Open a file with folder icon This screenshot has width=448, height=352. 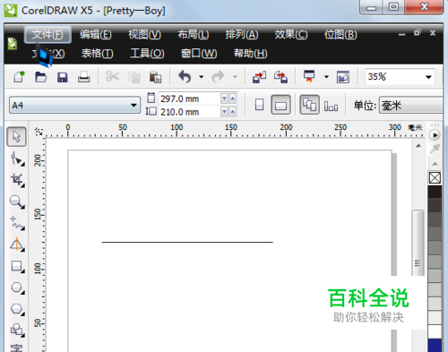(41, 77)
